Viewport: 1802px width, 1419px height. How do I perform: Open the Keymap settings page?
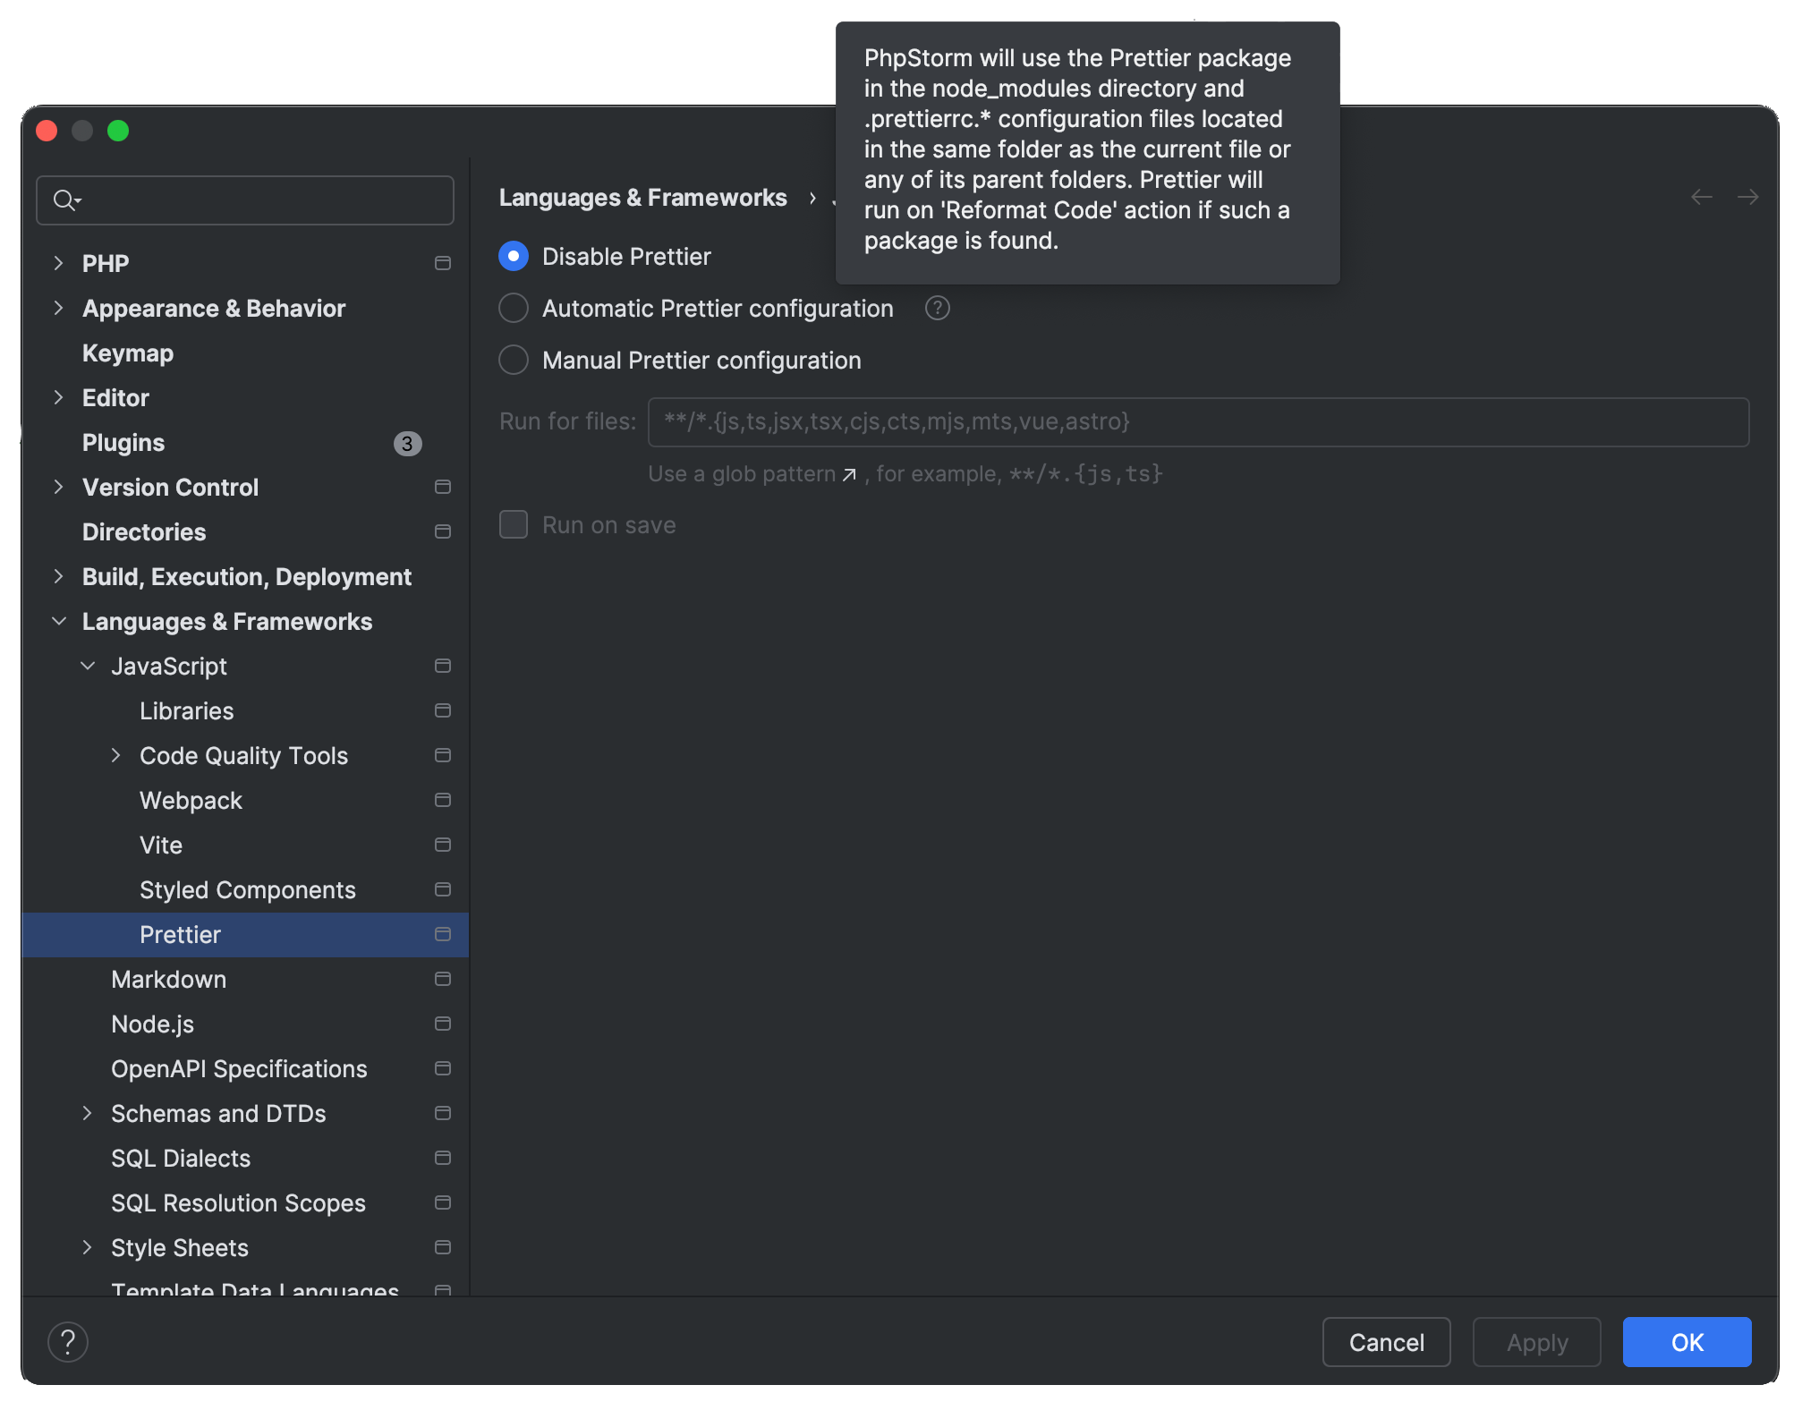(x=127, y=353)
